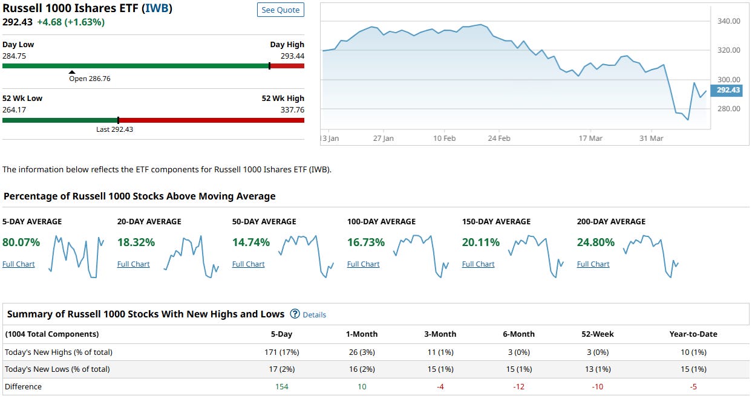Click the 100-Day Average sparkline chart

pyautogui.click(x=421, y=256)
